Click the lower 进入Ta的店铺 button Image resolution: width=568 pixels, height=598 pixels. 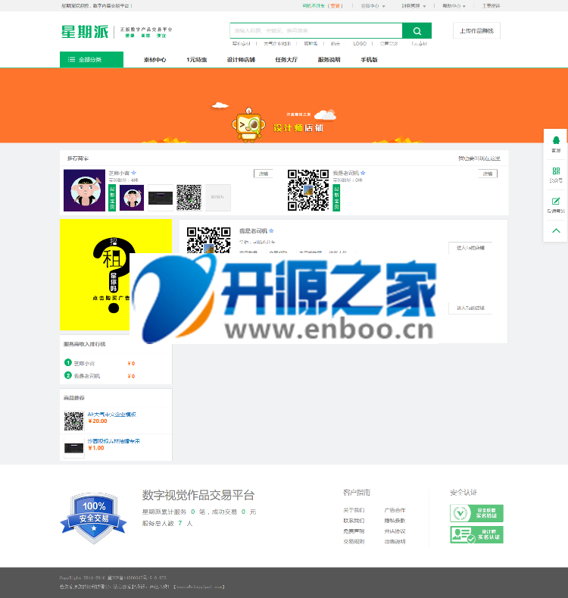coord(470,308)
